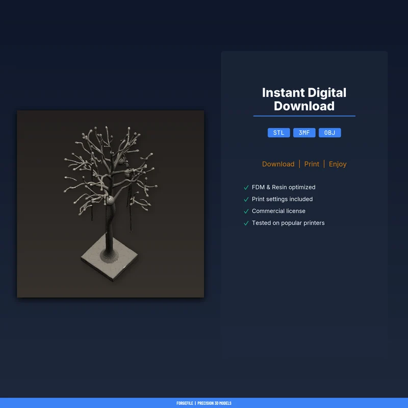Click the Print step text

click(312, 164)
